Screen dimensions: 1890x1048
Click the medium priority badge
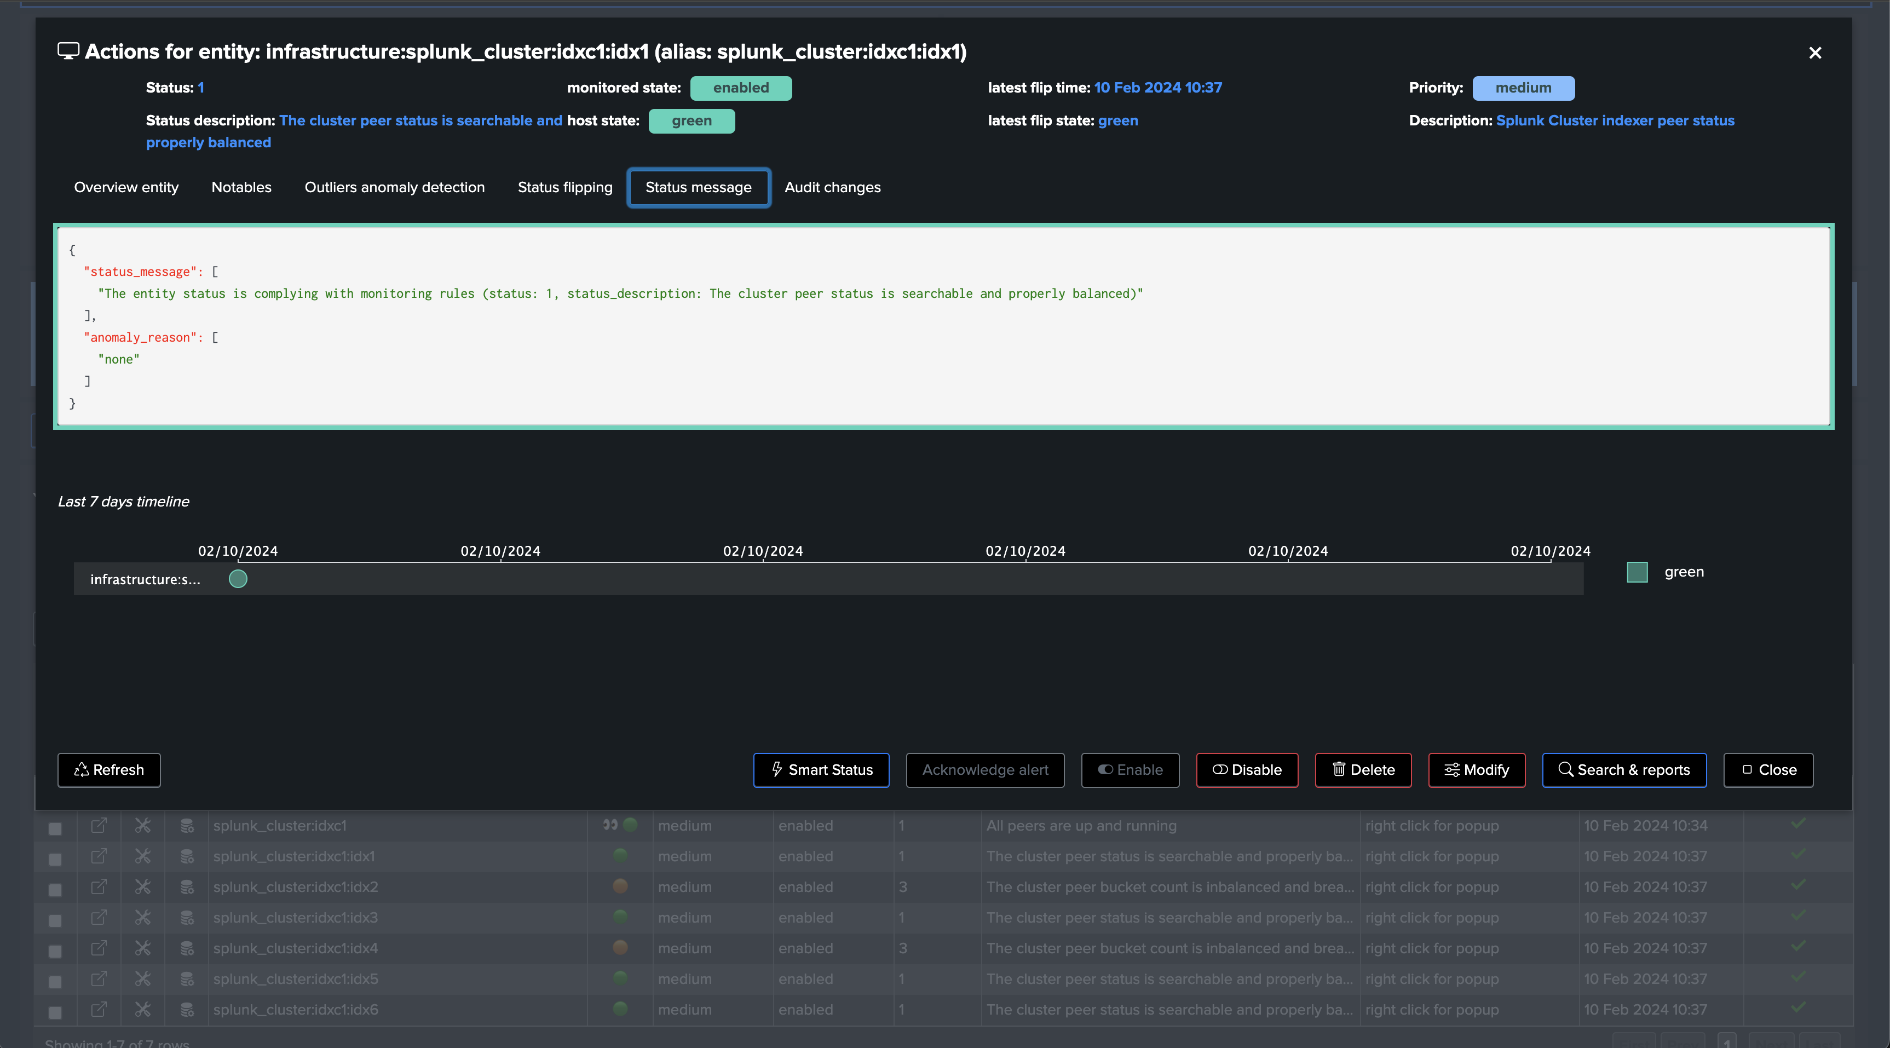click(x=1523, y=88)
